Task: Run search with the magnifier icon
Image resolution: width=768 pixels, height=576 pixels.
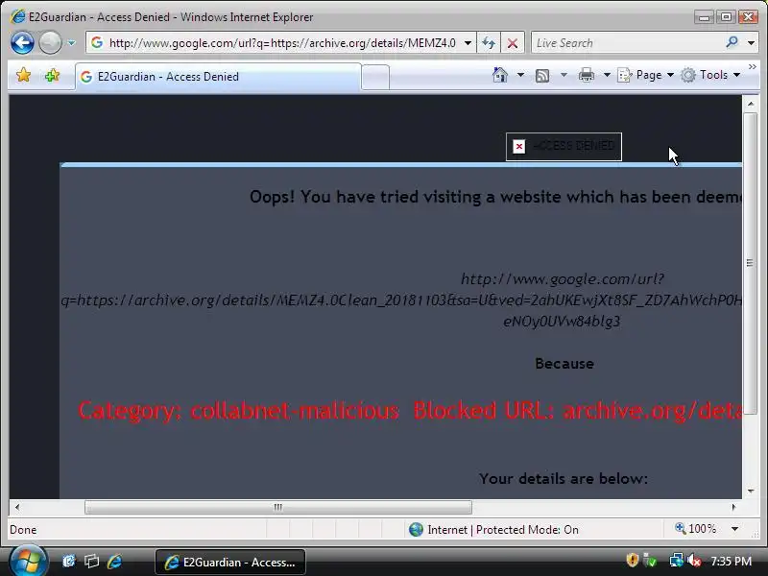Action: coord(732,42)
